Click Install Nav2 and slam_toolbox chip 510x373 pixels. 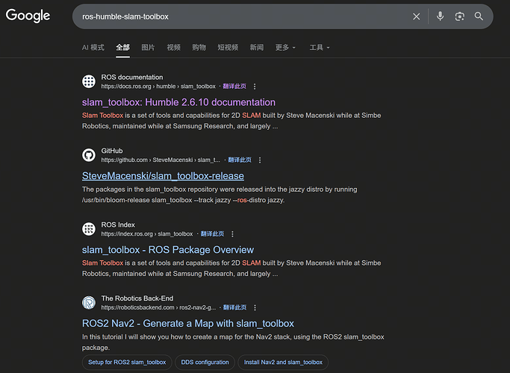[x=283, y=363]
